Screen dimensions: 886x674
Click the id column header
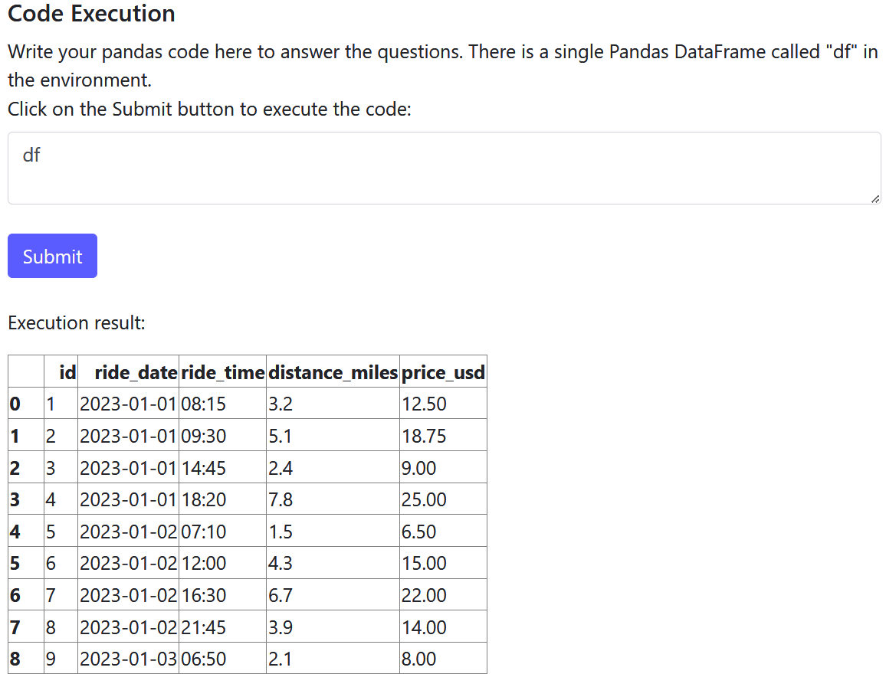point(67,372)
